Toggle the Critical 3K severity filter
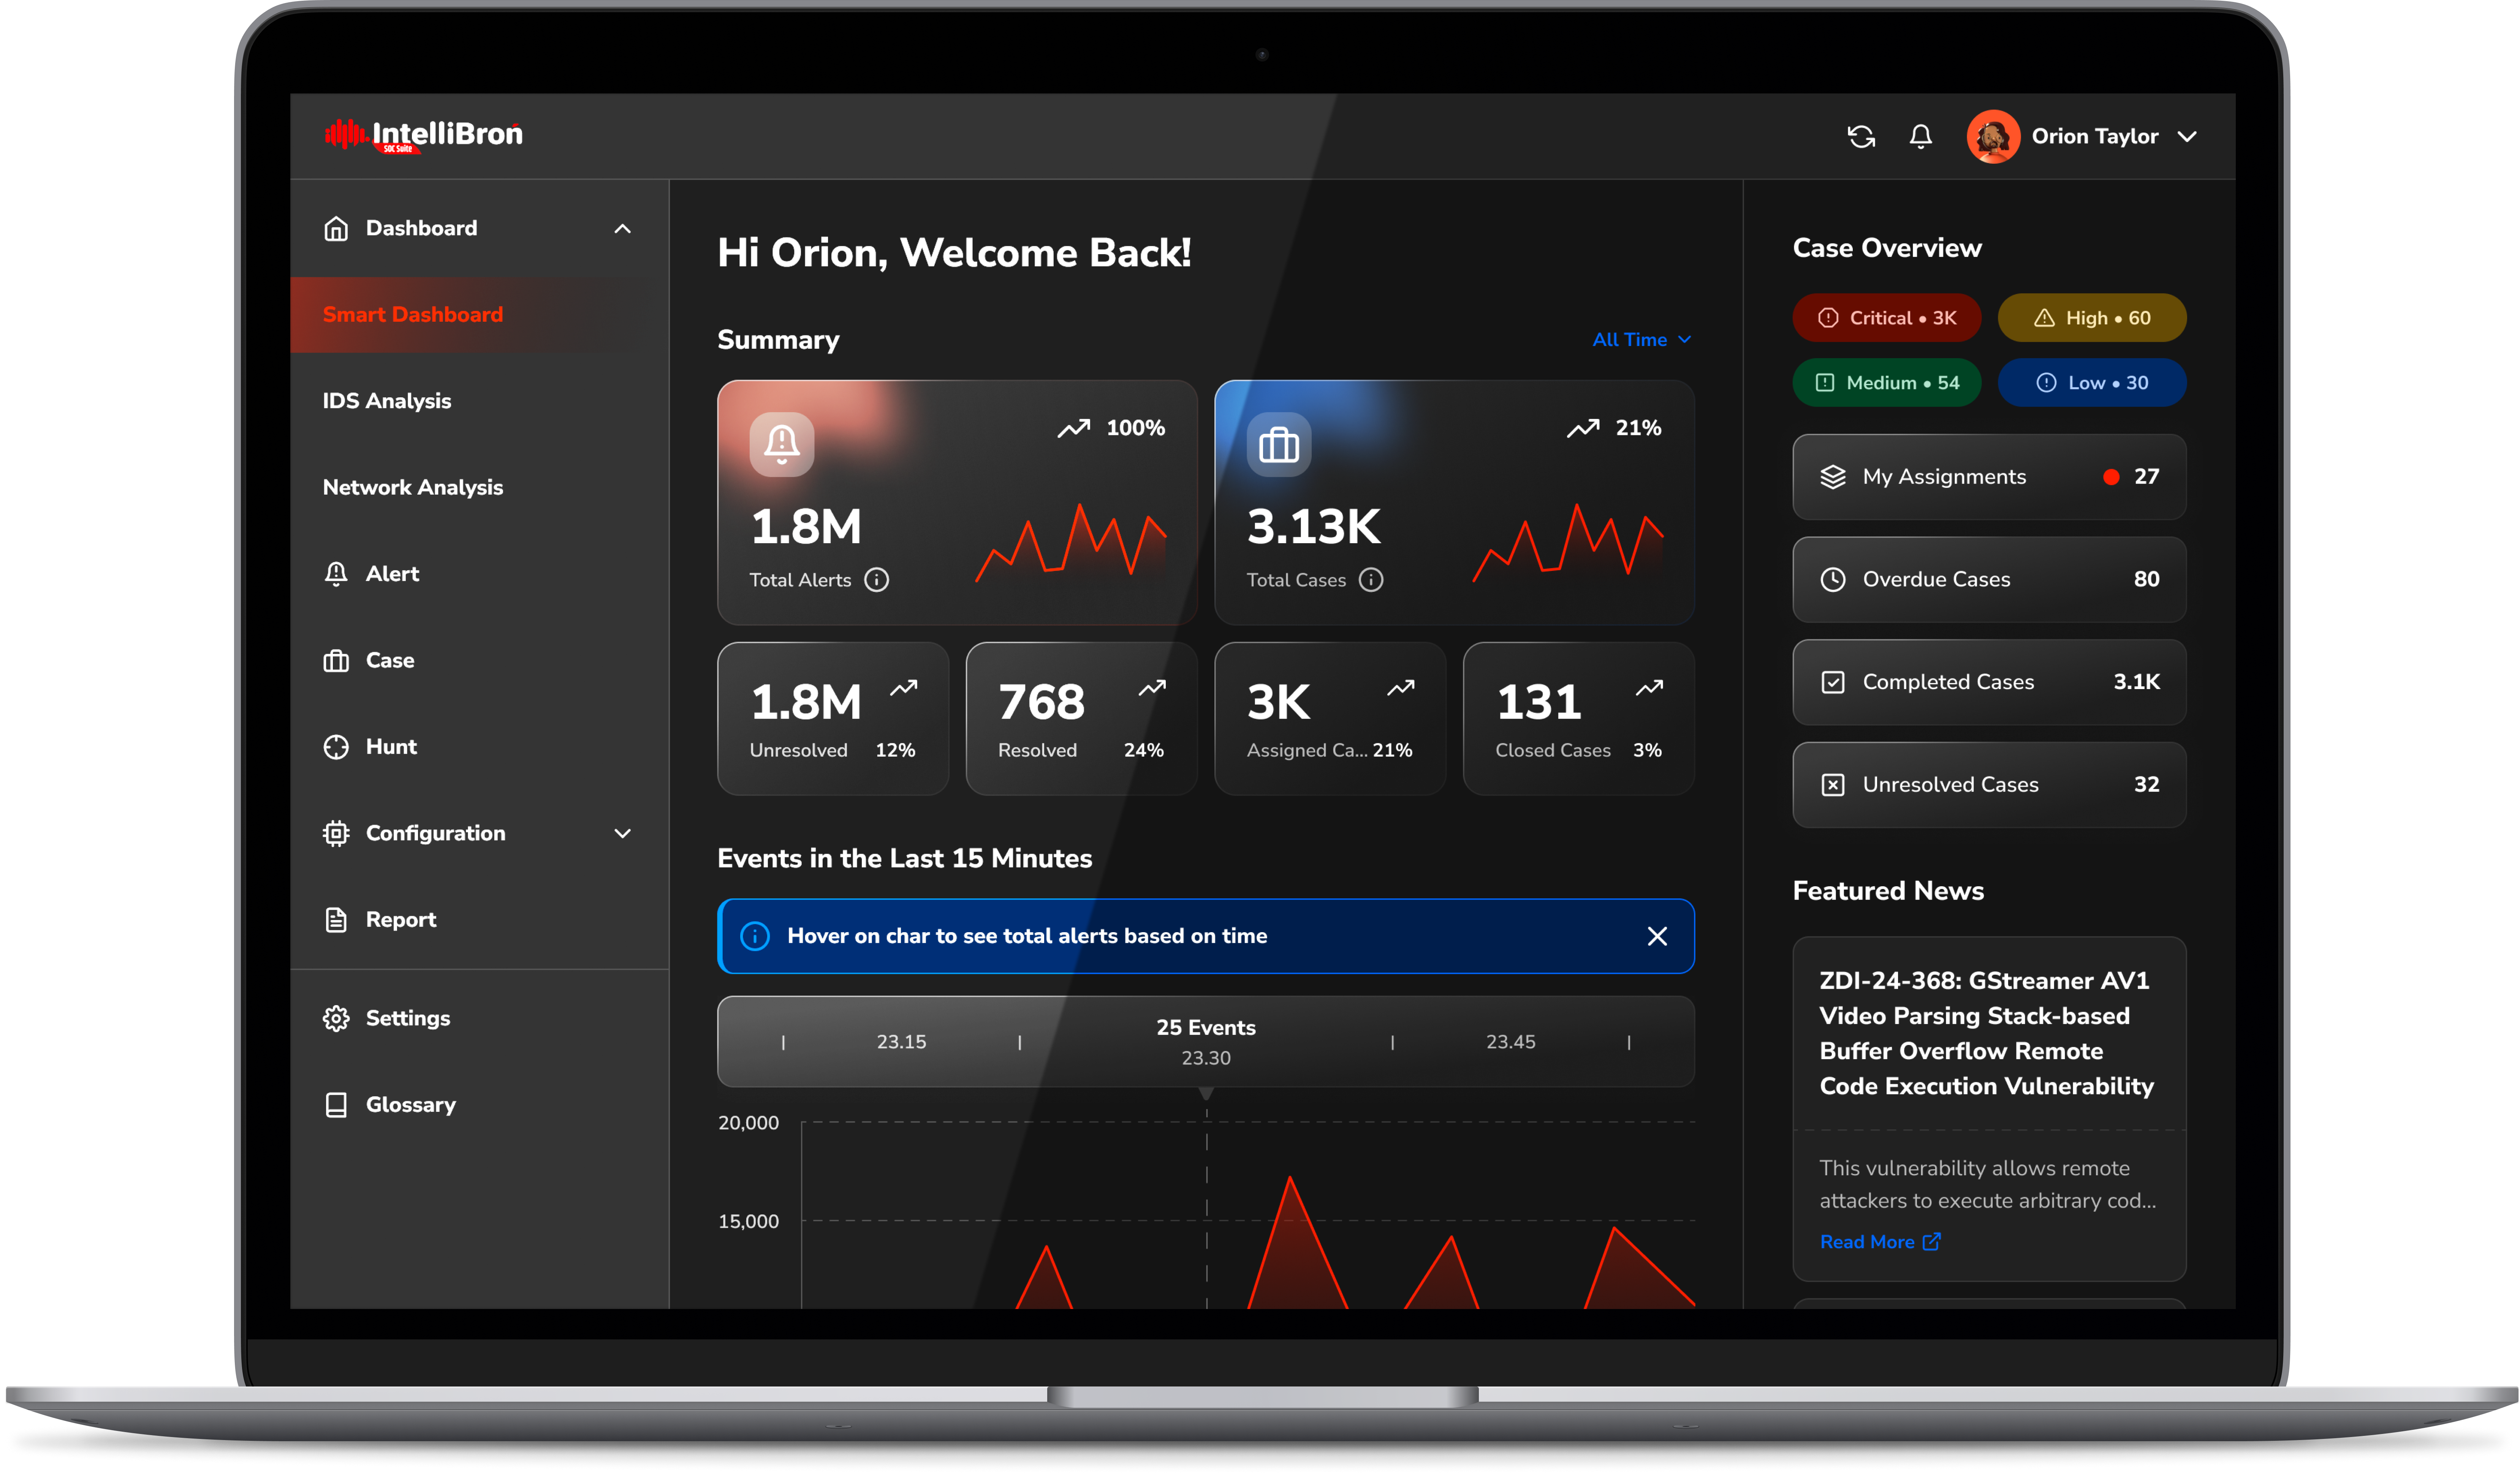Screen dimensions: 2520x1475 pos(1886,318)
